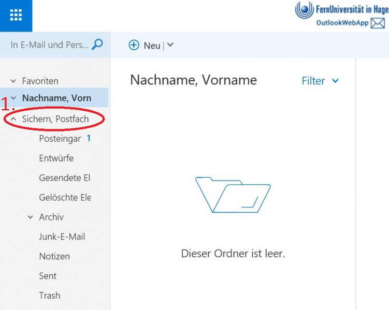Screen dimensions: 389x310
Task: Click the FernUniversität logo
Action: point(304,10)
